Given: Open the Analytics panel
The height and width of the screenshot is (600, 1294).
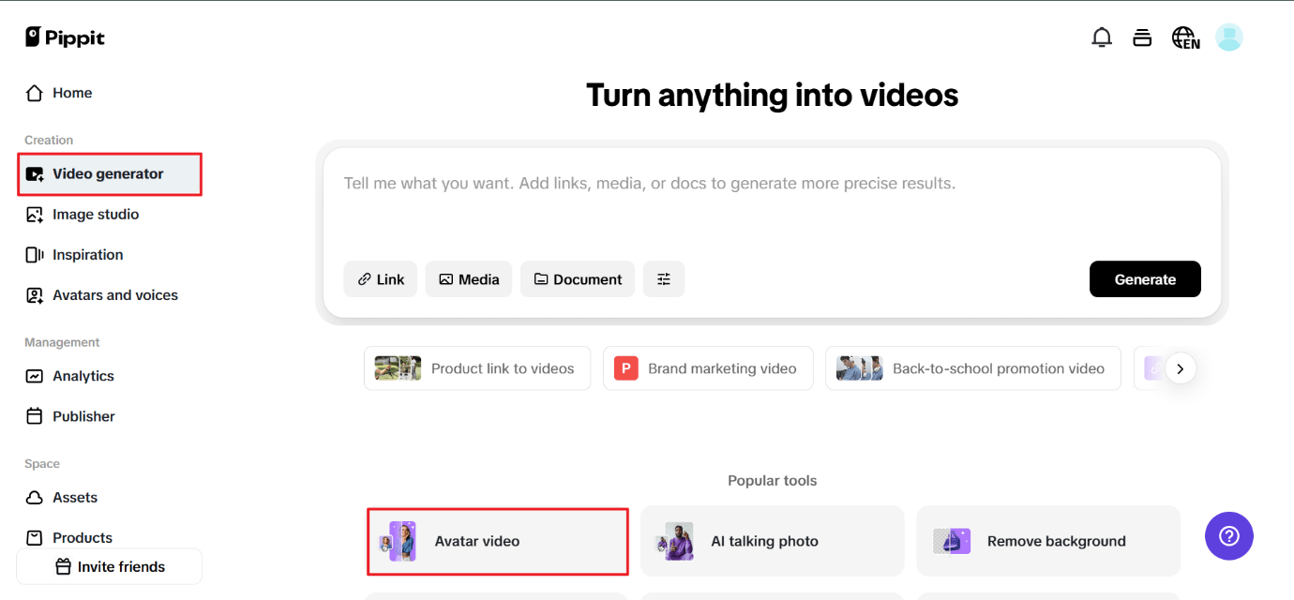Looking at the screenshot, I should (81, 375).
